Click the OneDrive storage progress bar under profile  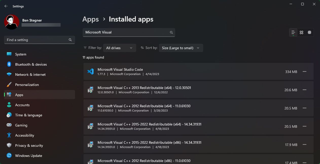(x=41, y=25)
